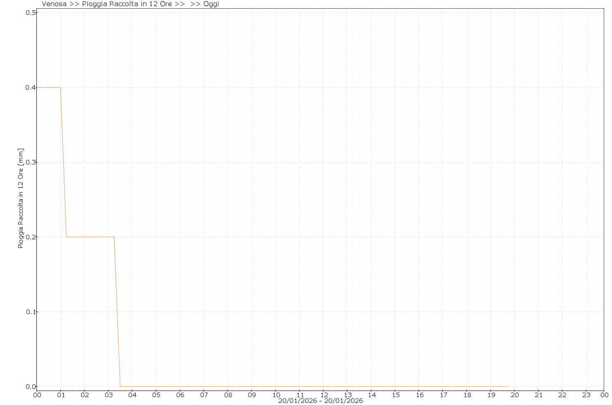The image size is (612, 405).
Task: Click the 'Pioggia Raccolta in 12 Ore [mm]' axis label
Action: pos(21,198)
